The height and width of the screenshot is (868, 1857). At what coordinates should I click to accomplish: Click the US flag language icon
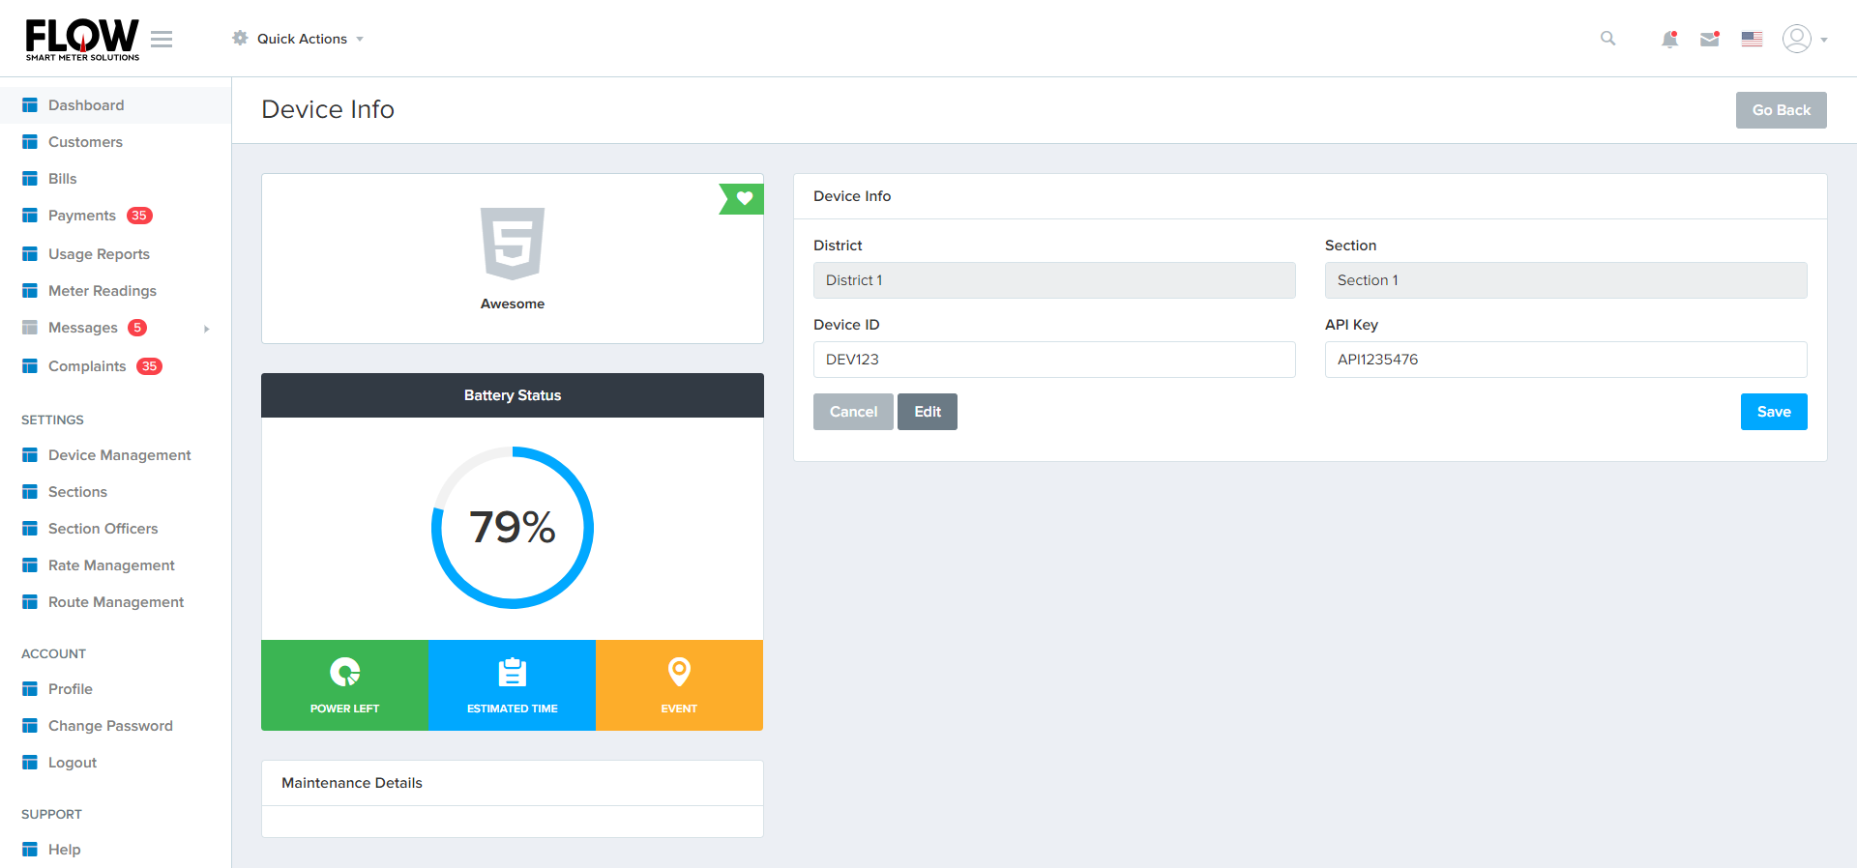click(x=1752, y=40)
